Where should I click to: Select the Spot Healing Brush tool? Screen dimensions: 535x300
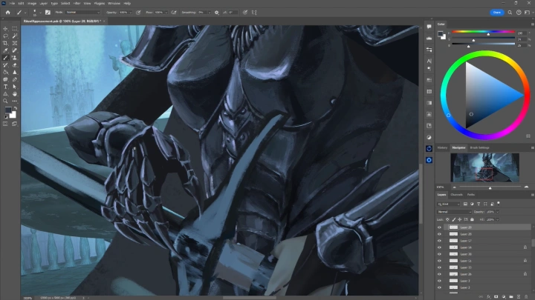coord(15,50)
